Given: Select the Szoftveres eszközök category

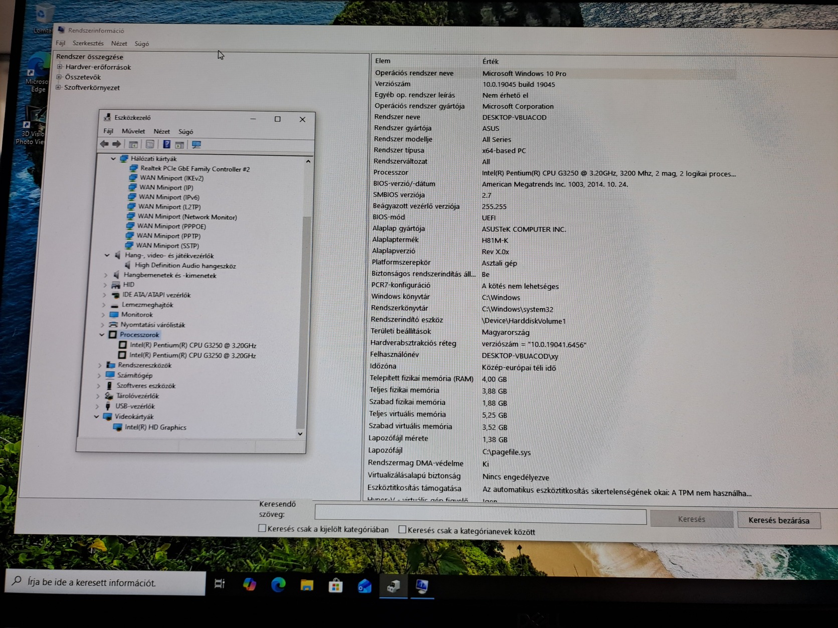Looking at the screenshot, I should point(146,386).
